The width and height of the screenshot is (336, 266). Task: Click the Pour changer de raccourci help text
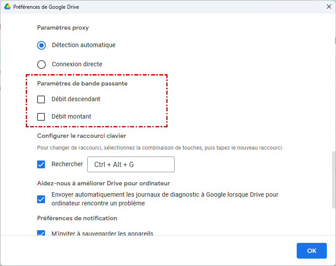coord(160,148)
